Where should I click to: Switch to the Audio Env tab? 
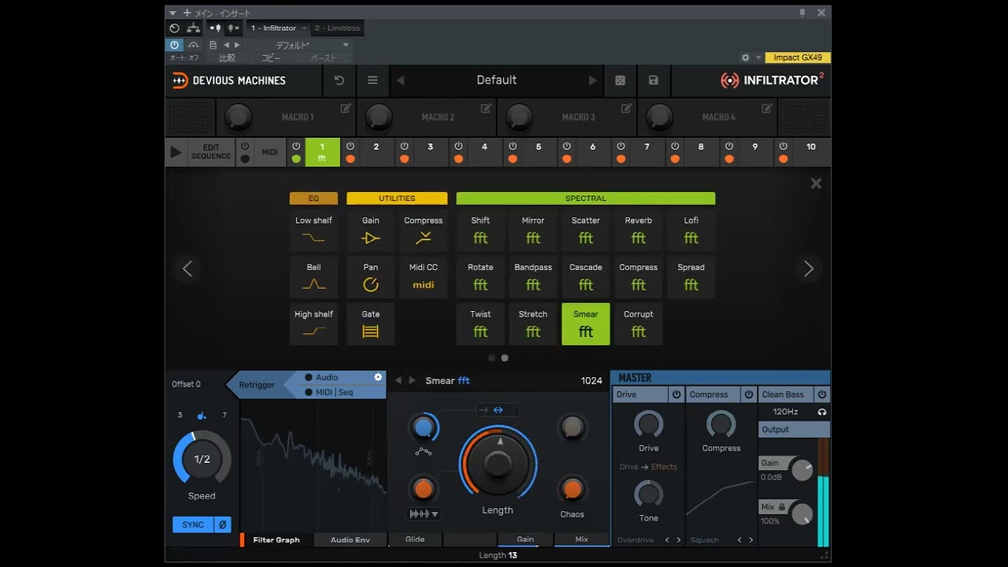pyautogui.click(x=350, y=539)
